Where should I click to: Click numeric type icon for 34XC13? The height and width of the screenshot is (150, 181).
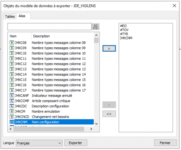12,69
